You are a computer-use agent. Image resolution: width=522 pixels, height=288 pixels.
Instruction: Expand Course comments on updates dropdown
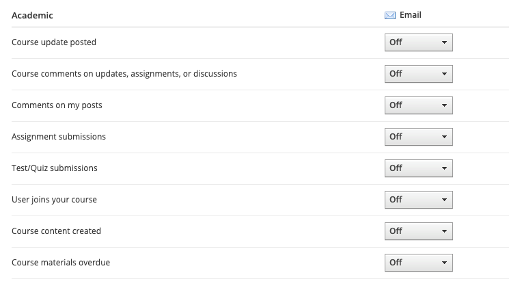tap(418, 74)
